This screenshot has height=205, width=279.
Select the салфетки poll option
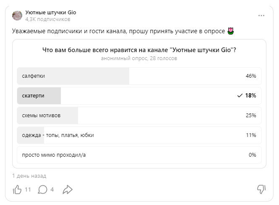[x=139, y=76]
